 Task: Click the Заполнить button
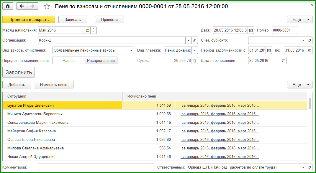(x=19, y=72)
